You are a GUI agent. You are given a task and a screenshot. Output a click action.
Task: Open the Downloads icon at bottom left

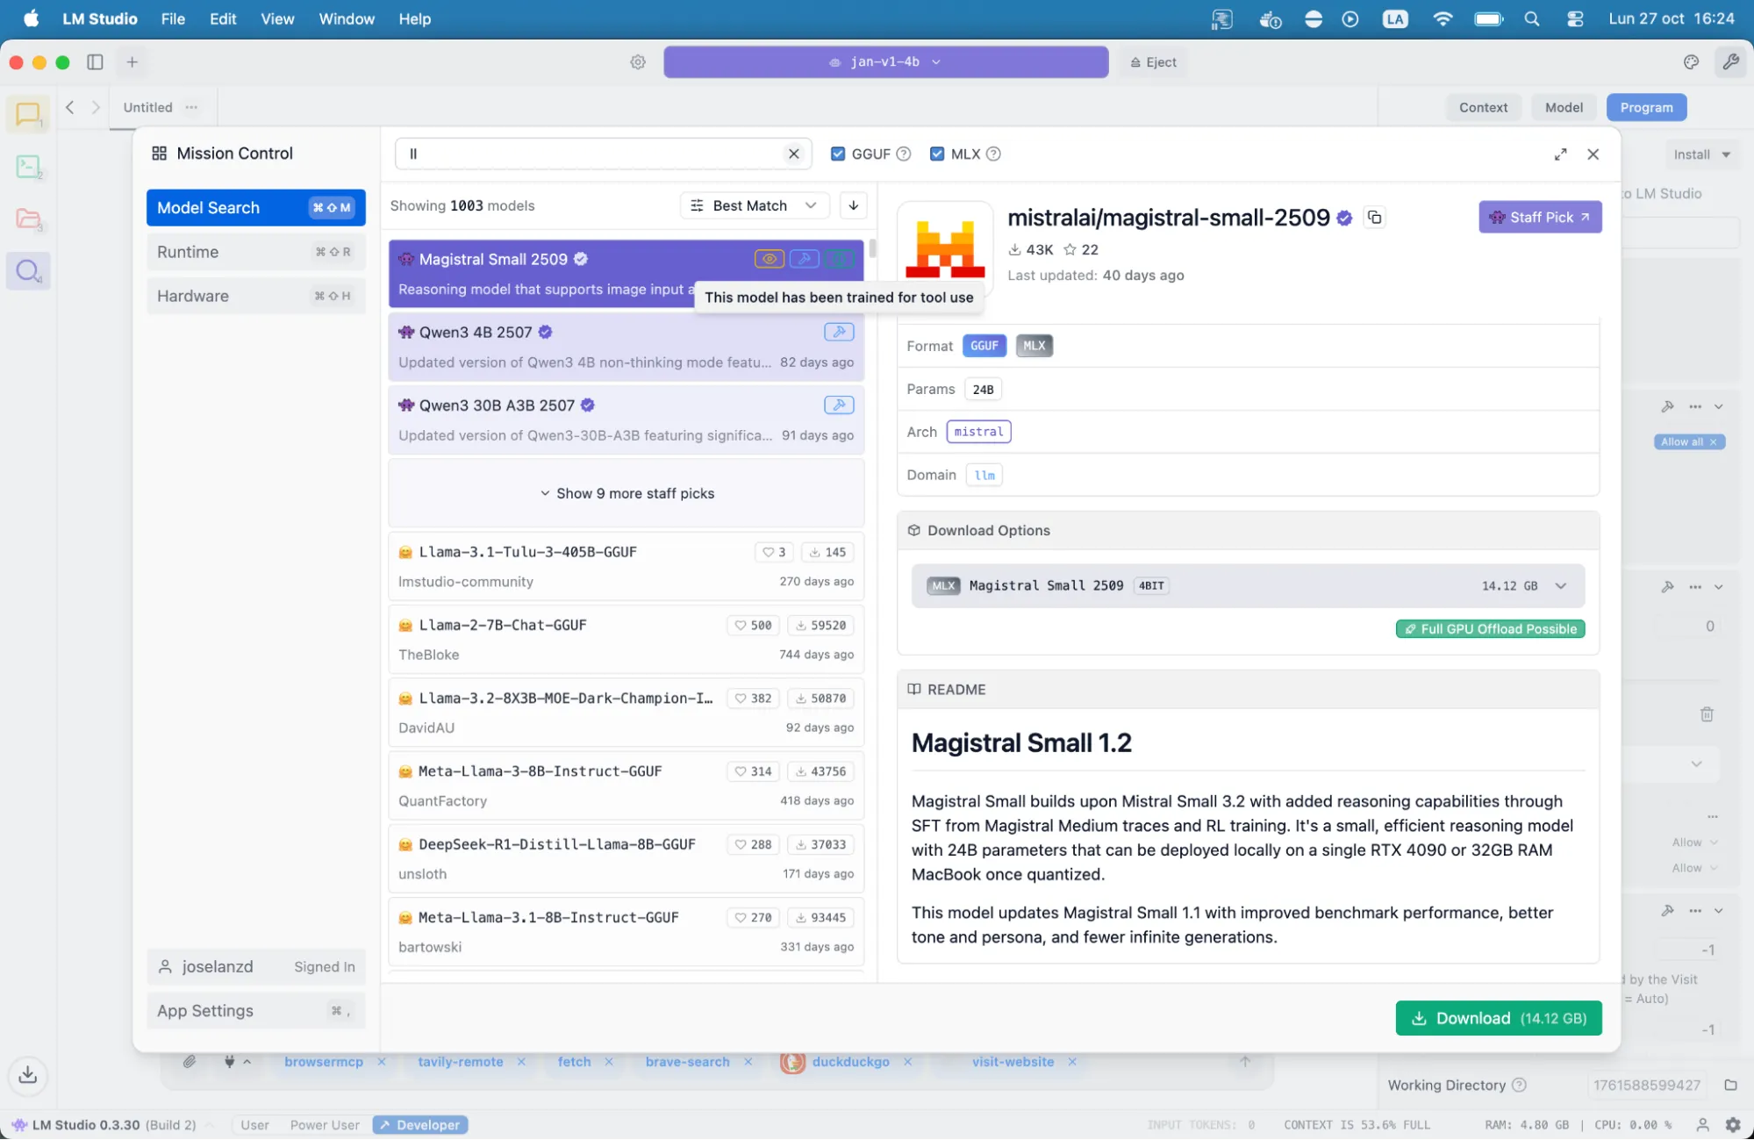[x=28, y=1074]
